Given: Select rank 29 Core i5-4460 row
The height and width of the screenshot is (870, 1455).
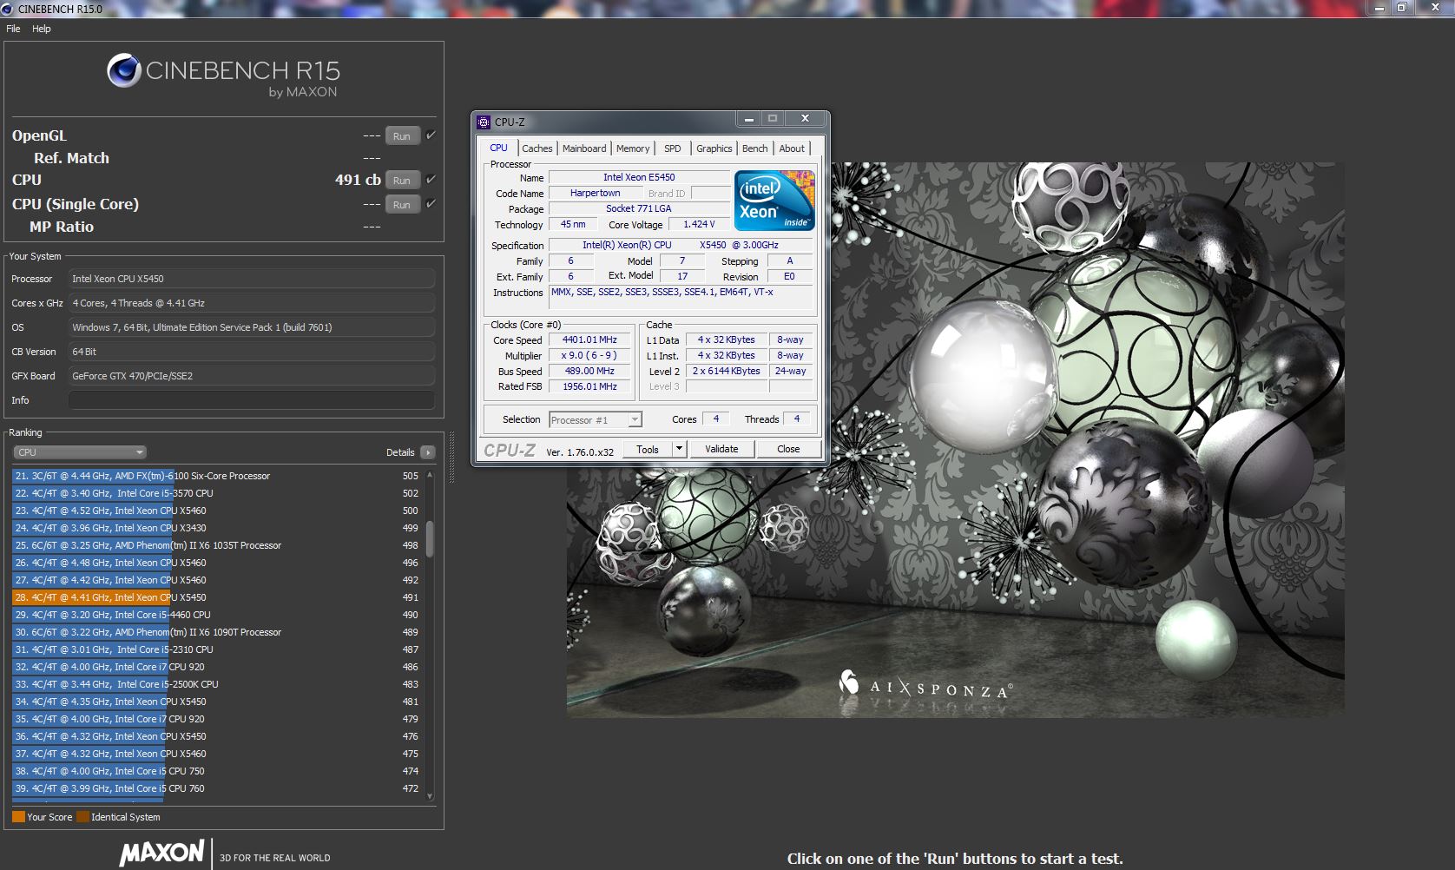Looking at the screenshot, I should 216,615.
